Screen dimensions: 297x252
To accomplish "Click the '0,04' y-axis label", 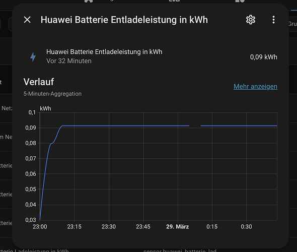I will (31, 205).
